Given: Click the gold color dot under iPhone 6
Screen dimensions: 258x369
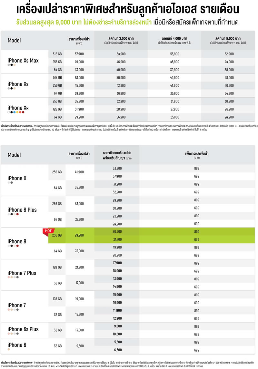Looking at the screenshot, I should click(9, 349).
